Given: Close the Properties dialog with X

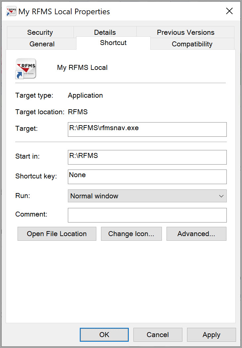Looking at the screenshot, I should coord(229,11).
